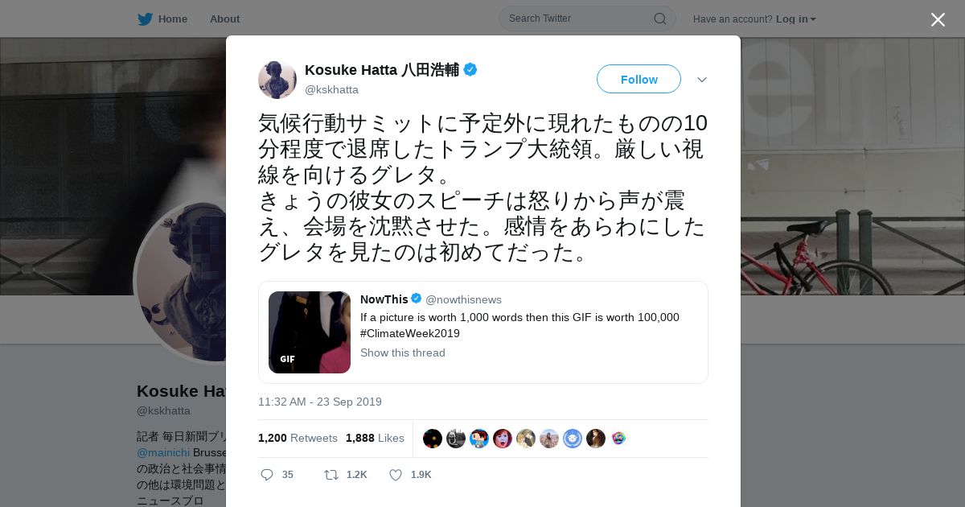965x507 pixels.
Task: Expand the tweet options chevron
Action: (x=701, y=80)
